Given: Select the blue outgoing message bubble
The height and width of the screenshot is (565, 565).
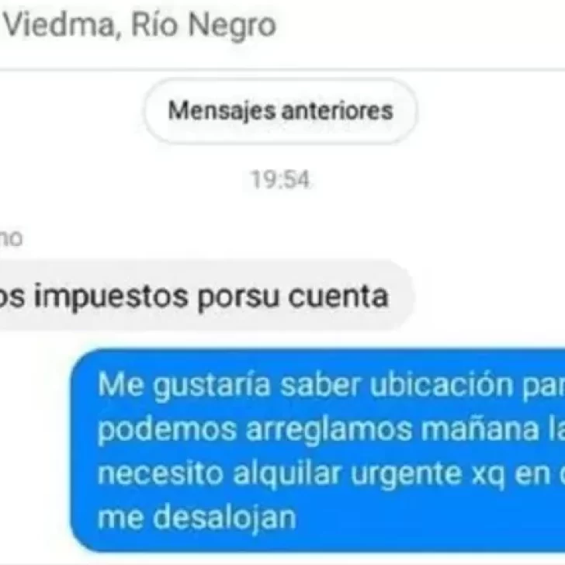Looking at the screenshot, I should [318, 450].
